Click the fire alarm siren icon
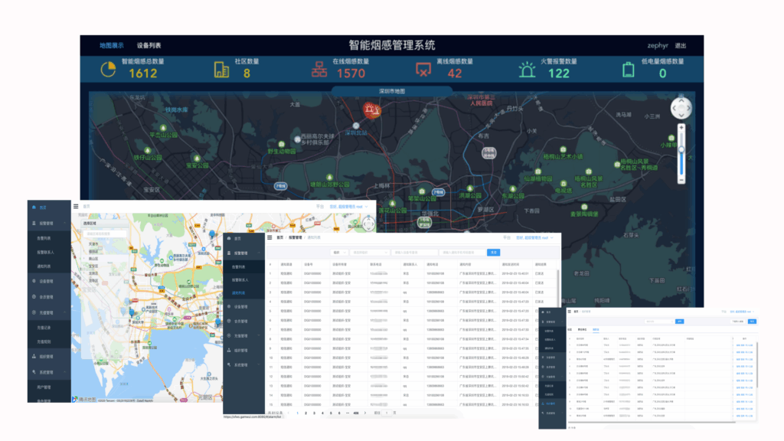 [x=528, y=70]
